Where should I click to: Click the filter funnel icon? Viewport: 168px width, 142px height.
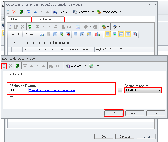[x=115, y=27]
